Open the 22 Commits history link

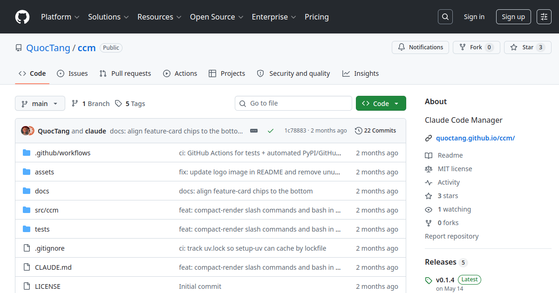[375, 131]
